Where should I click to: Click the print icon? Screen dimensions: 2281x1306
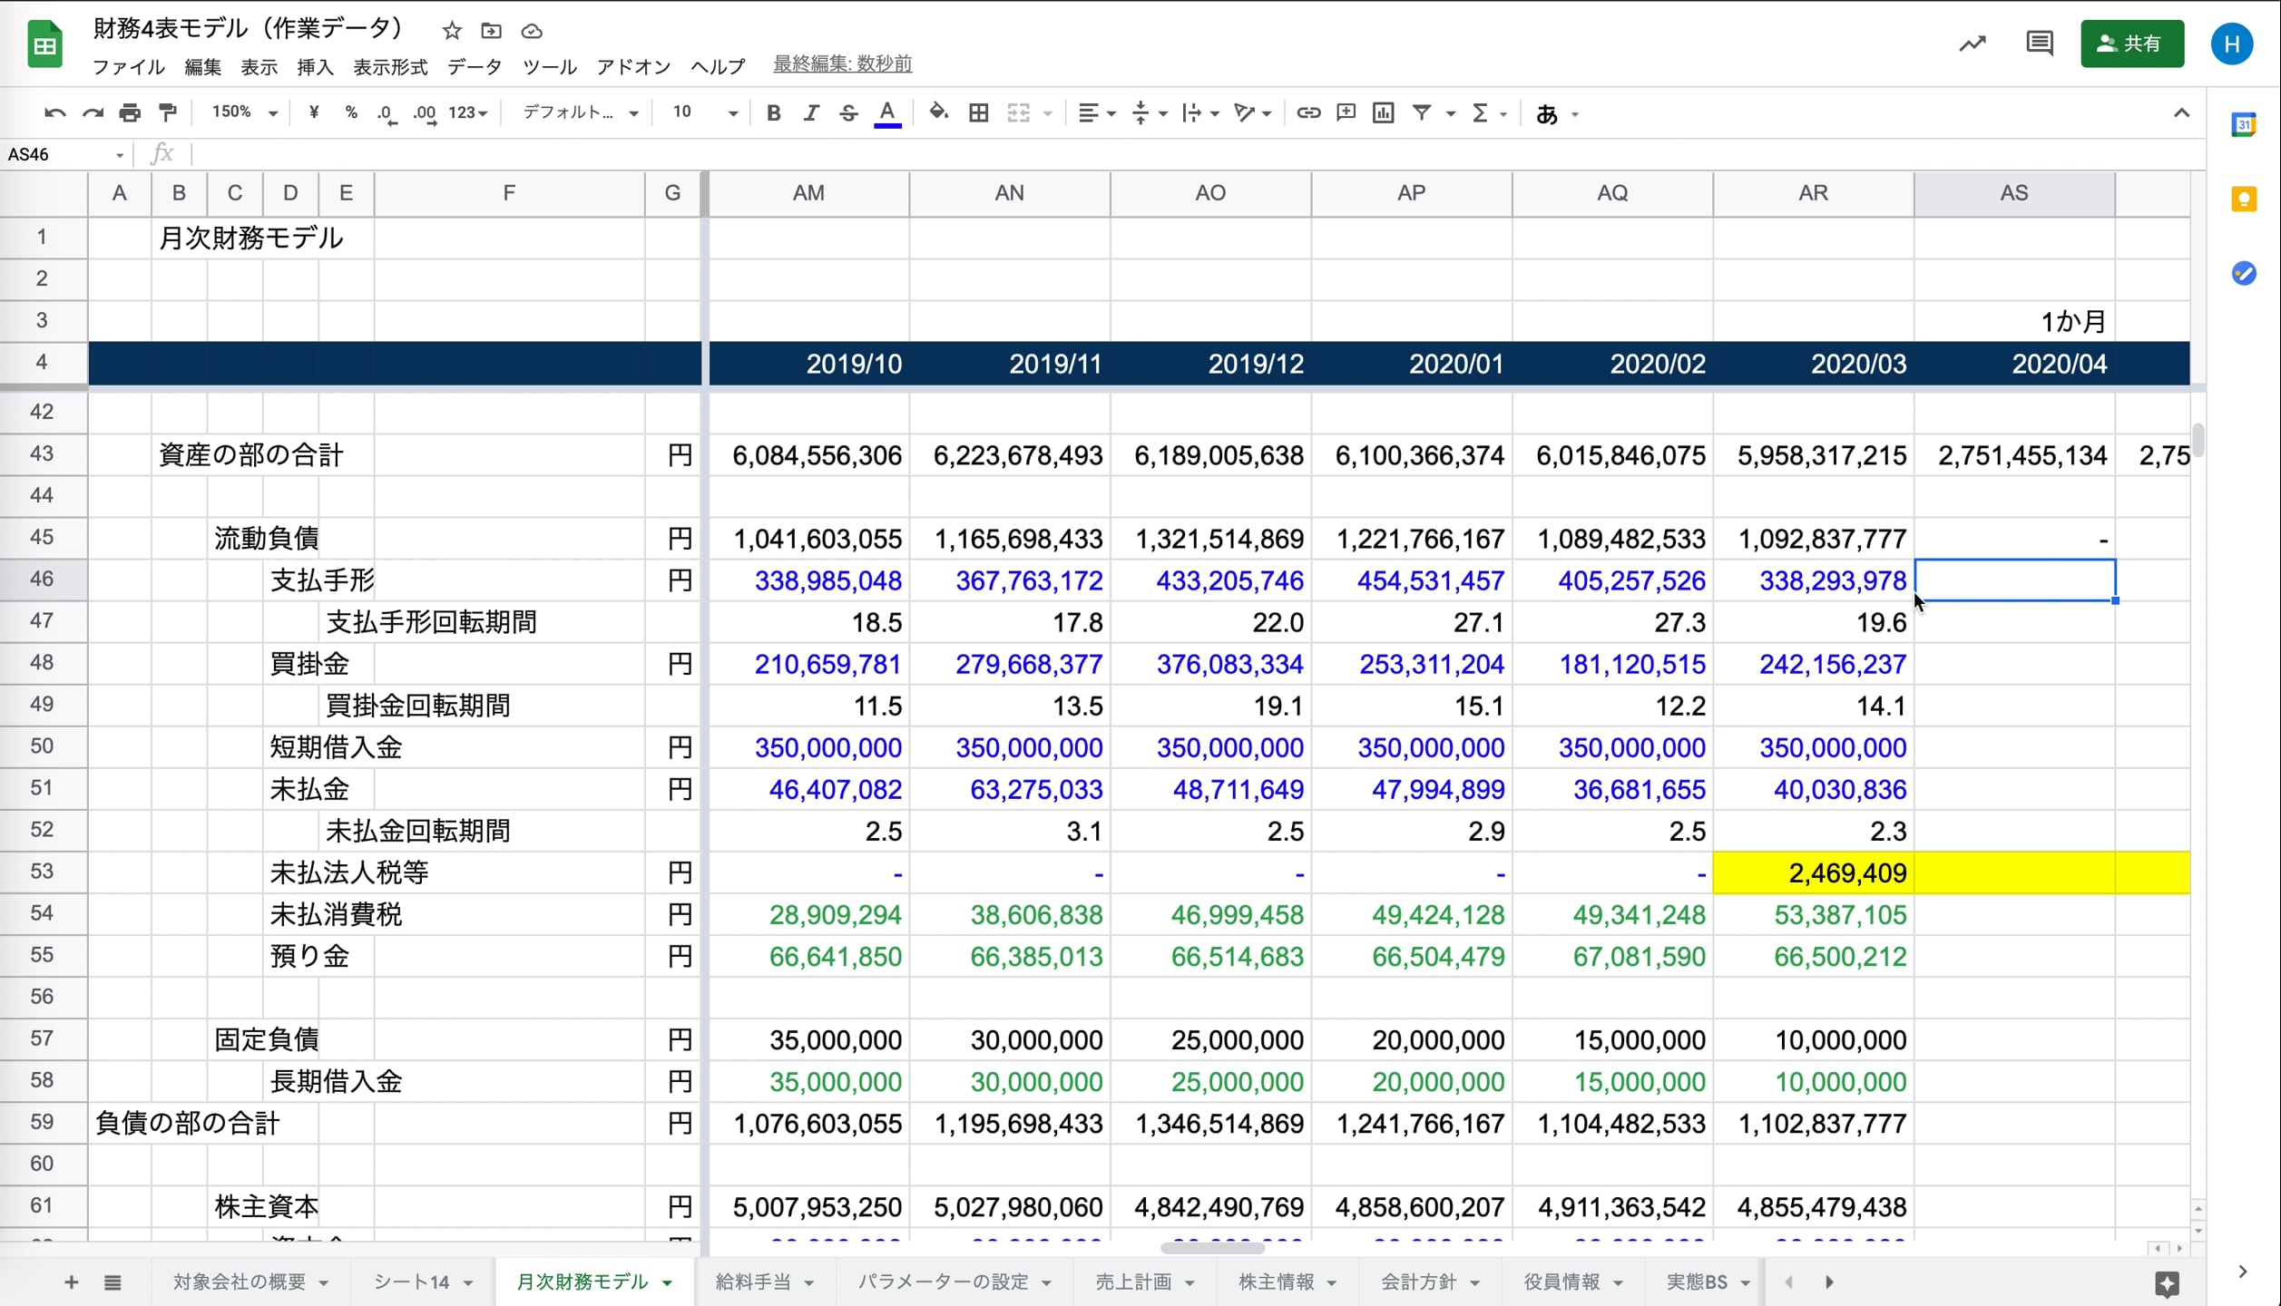point(130,112)
